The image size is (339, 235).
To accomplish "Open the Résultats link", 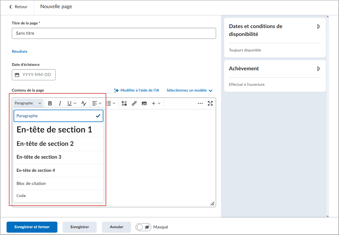I will [x=19, y=52].
